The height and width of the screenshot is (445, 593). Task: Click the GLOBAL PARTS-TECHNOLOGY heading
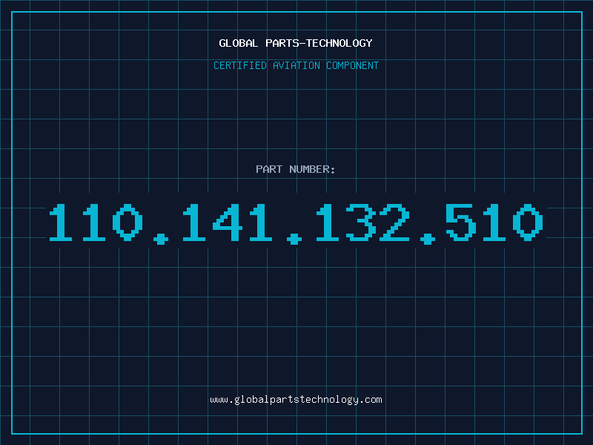[296, 43]
